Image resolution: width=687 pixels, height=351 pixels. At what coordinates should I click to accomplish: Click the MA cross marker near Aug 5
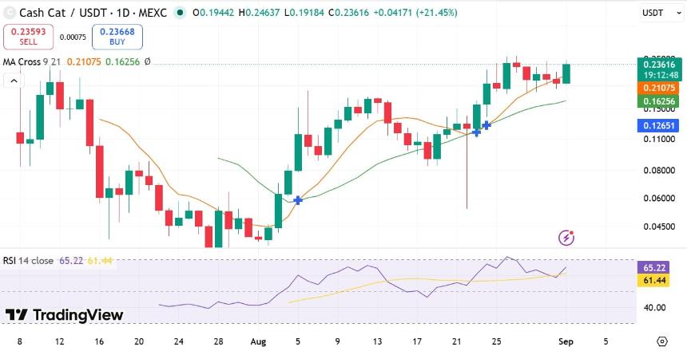pyautogui.click(x=298, y=200)
